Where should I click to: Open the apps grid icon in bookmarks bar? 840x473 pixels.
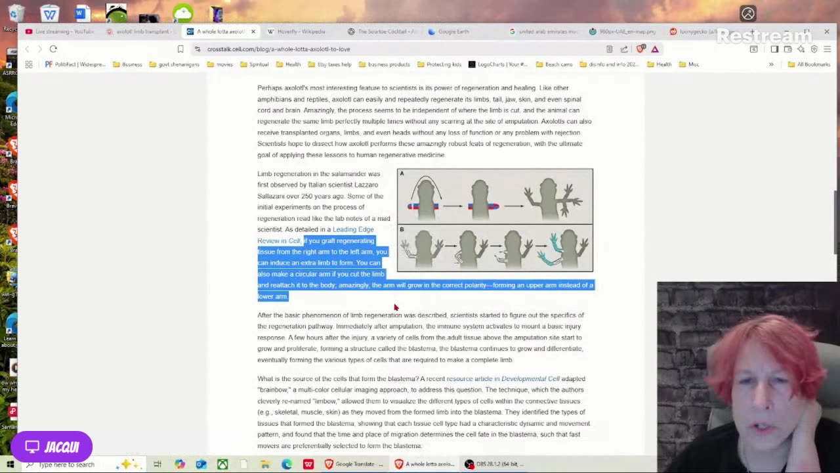coord(29,64)
